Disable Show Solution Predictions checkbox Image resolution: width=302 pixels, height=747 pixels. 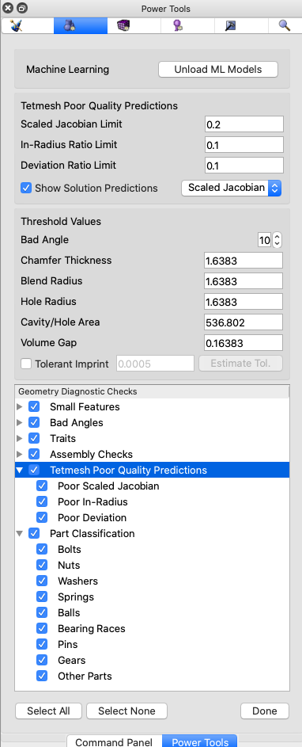pos(26,188)
